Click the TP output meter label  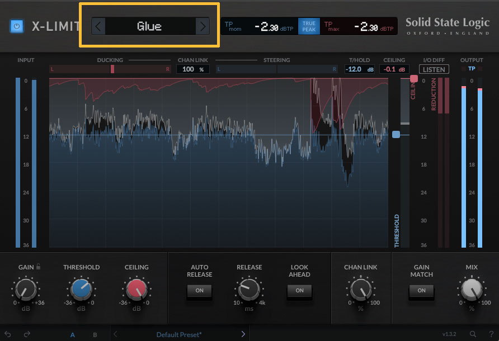click(x=472, y=68)
